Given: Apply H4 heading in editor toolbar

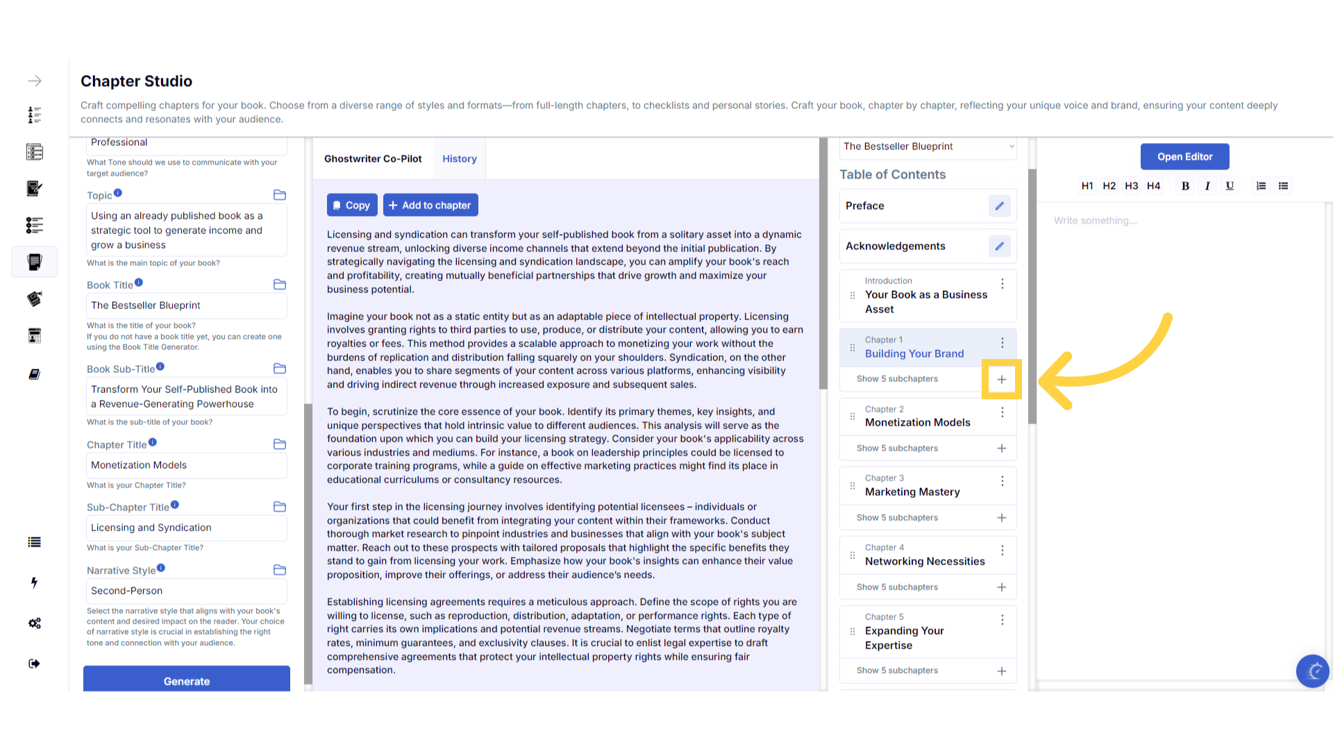Looking at the screenshot, I should (1154, 186).
